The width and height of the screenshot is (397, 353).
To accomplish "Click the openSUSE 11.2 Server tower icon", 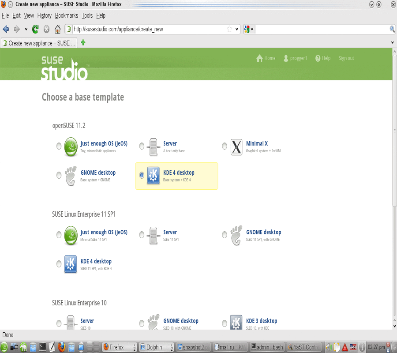I will [x=153, y=146].
